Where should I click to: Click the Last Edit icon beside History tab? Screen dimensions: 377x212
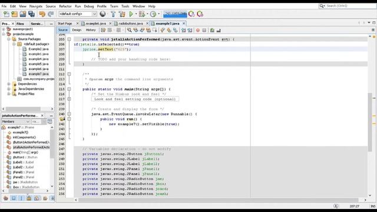pos(103,30)
